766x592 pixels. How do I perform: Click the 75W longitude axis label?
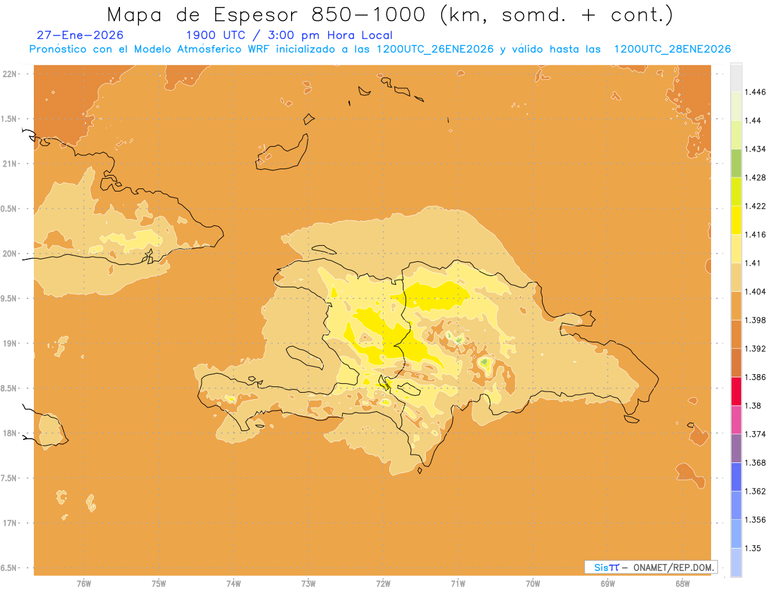coord(159,584)
